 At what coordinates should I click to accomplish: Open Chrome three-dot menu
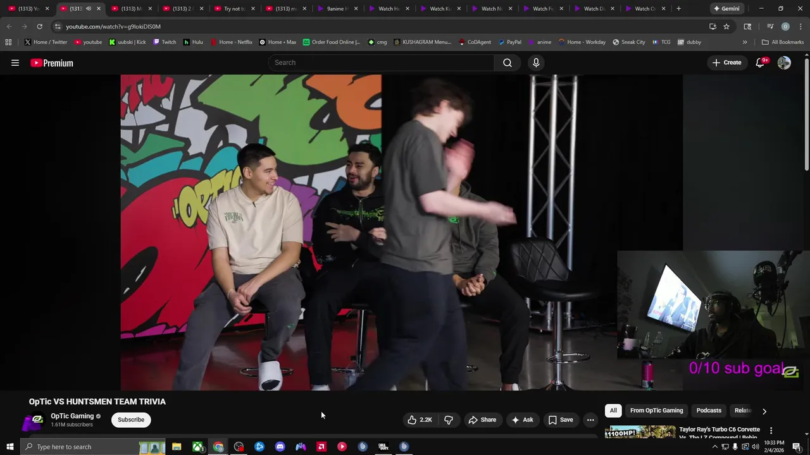(799, 27)
